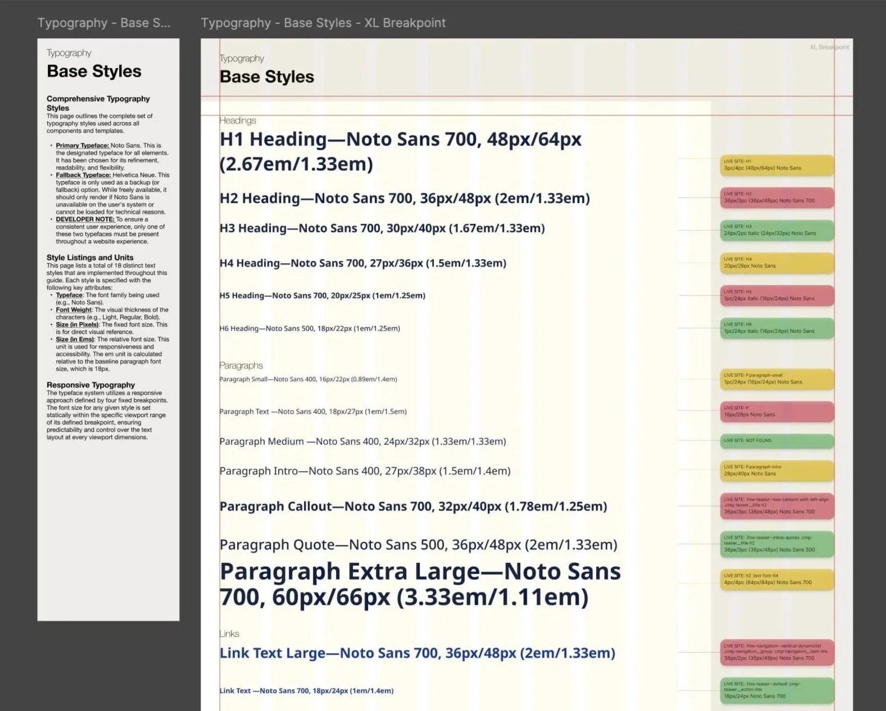The height and width of the screenshot is (711, 886).
Task: Select the red 'box-content-with-left-align' live site note
Action: point(777,506)
